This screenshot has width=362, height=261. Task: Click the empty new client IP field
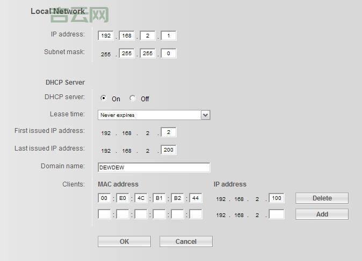click(x=276, y=214)
